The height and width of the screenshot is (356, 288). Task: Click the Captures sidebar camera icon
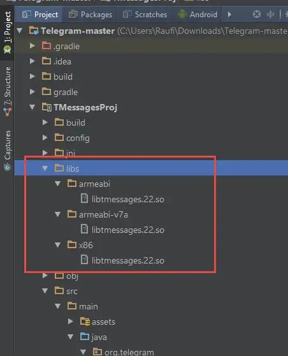point(7,167)
